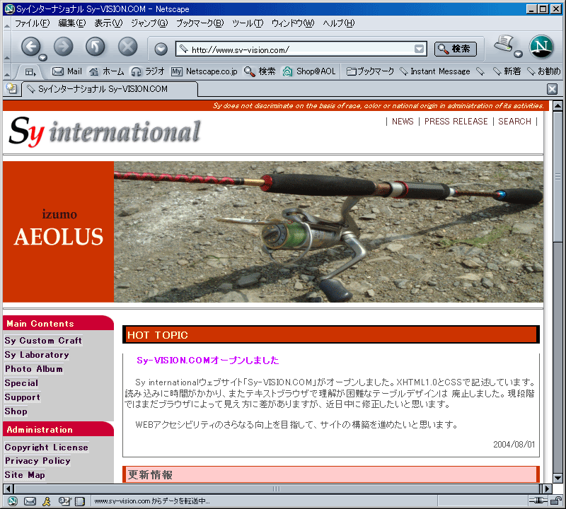566x509 pixels.
Task: Click the fishing rod and reel banner photo
Action: [328, 232]
